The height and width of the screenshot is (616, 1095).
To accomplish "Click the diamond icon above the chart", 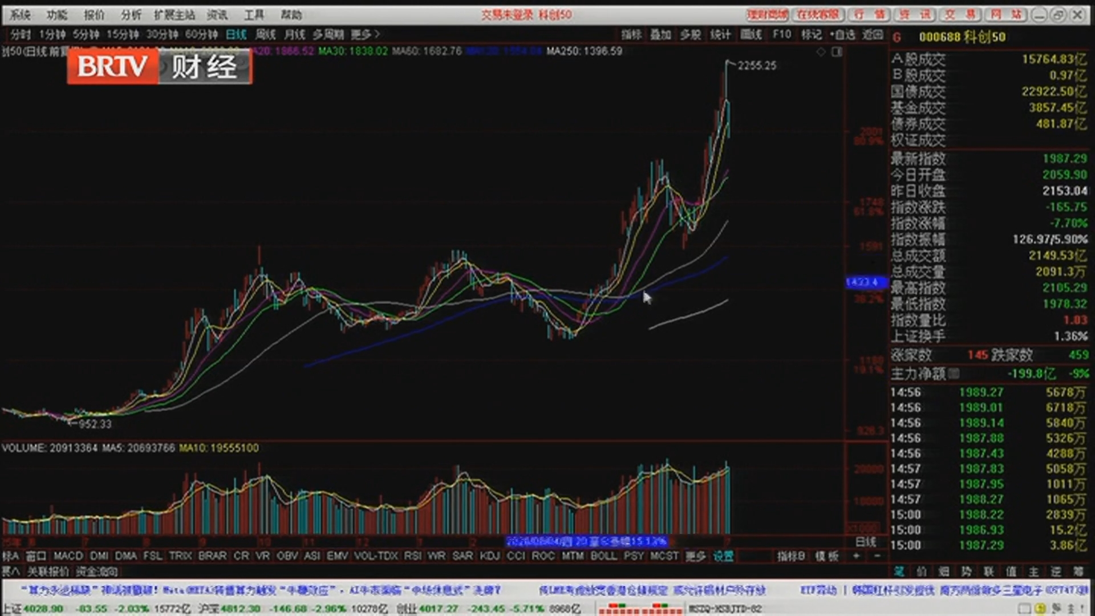I will tap(821, 52).
